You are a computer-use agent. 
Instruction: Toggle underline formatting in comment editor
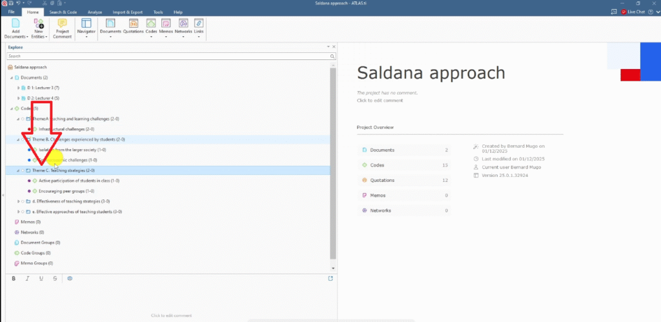point(41,278)
